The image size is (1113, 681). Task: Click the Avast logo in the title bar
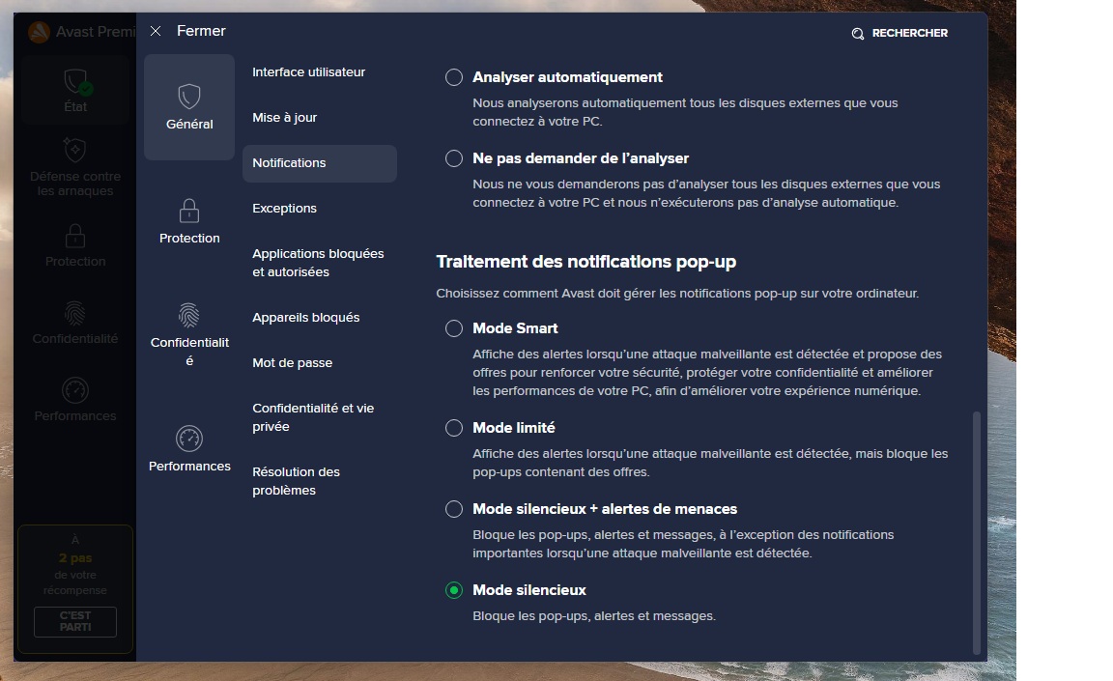[x=39, y=32]
